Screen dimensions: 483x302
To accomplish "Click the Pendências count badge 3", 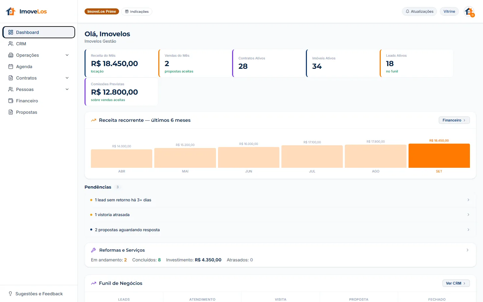I will pyautogui.click(x=117, y=187).
